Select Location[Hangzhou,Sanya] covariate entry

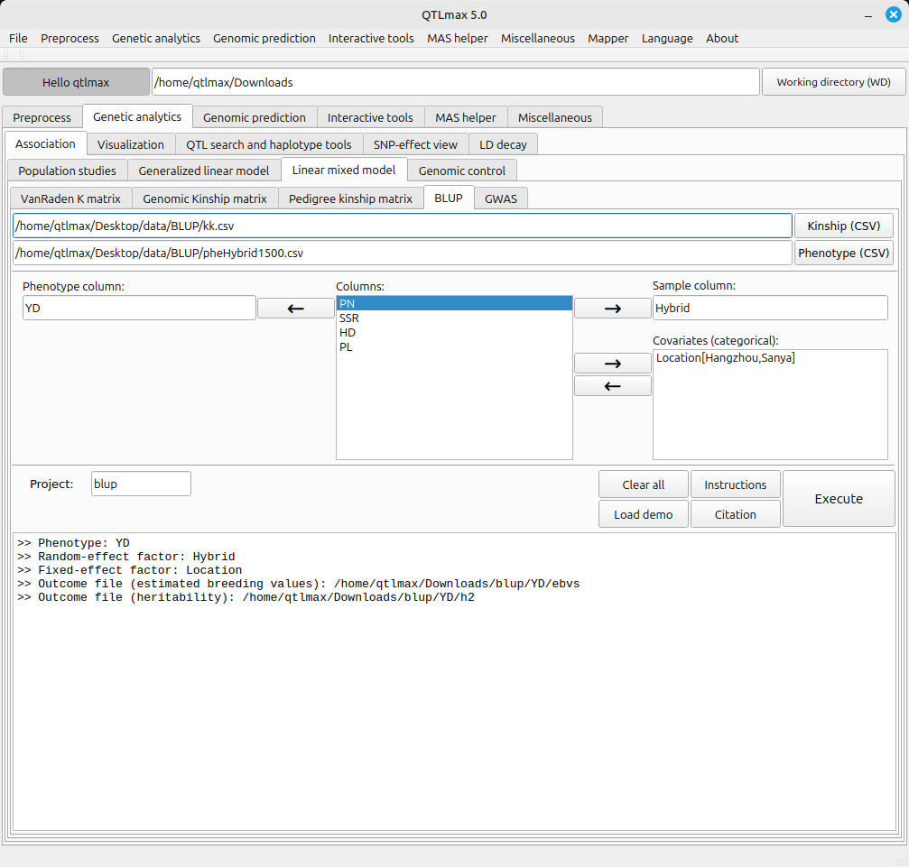tap(726, 358)
